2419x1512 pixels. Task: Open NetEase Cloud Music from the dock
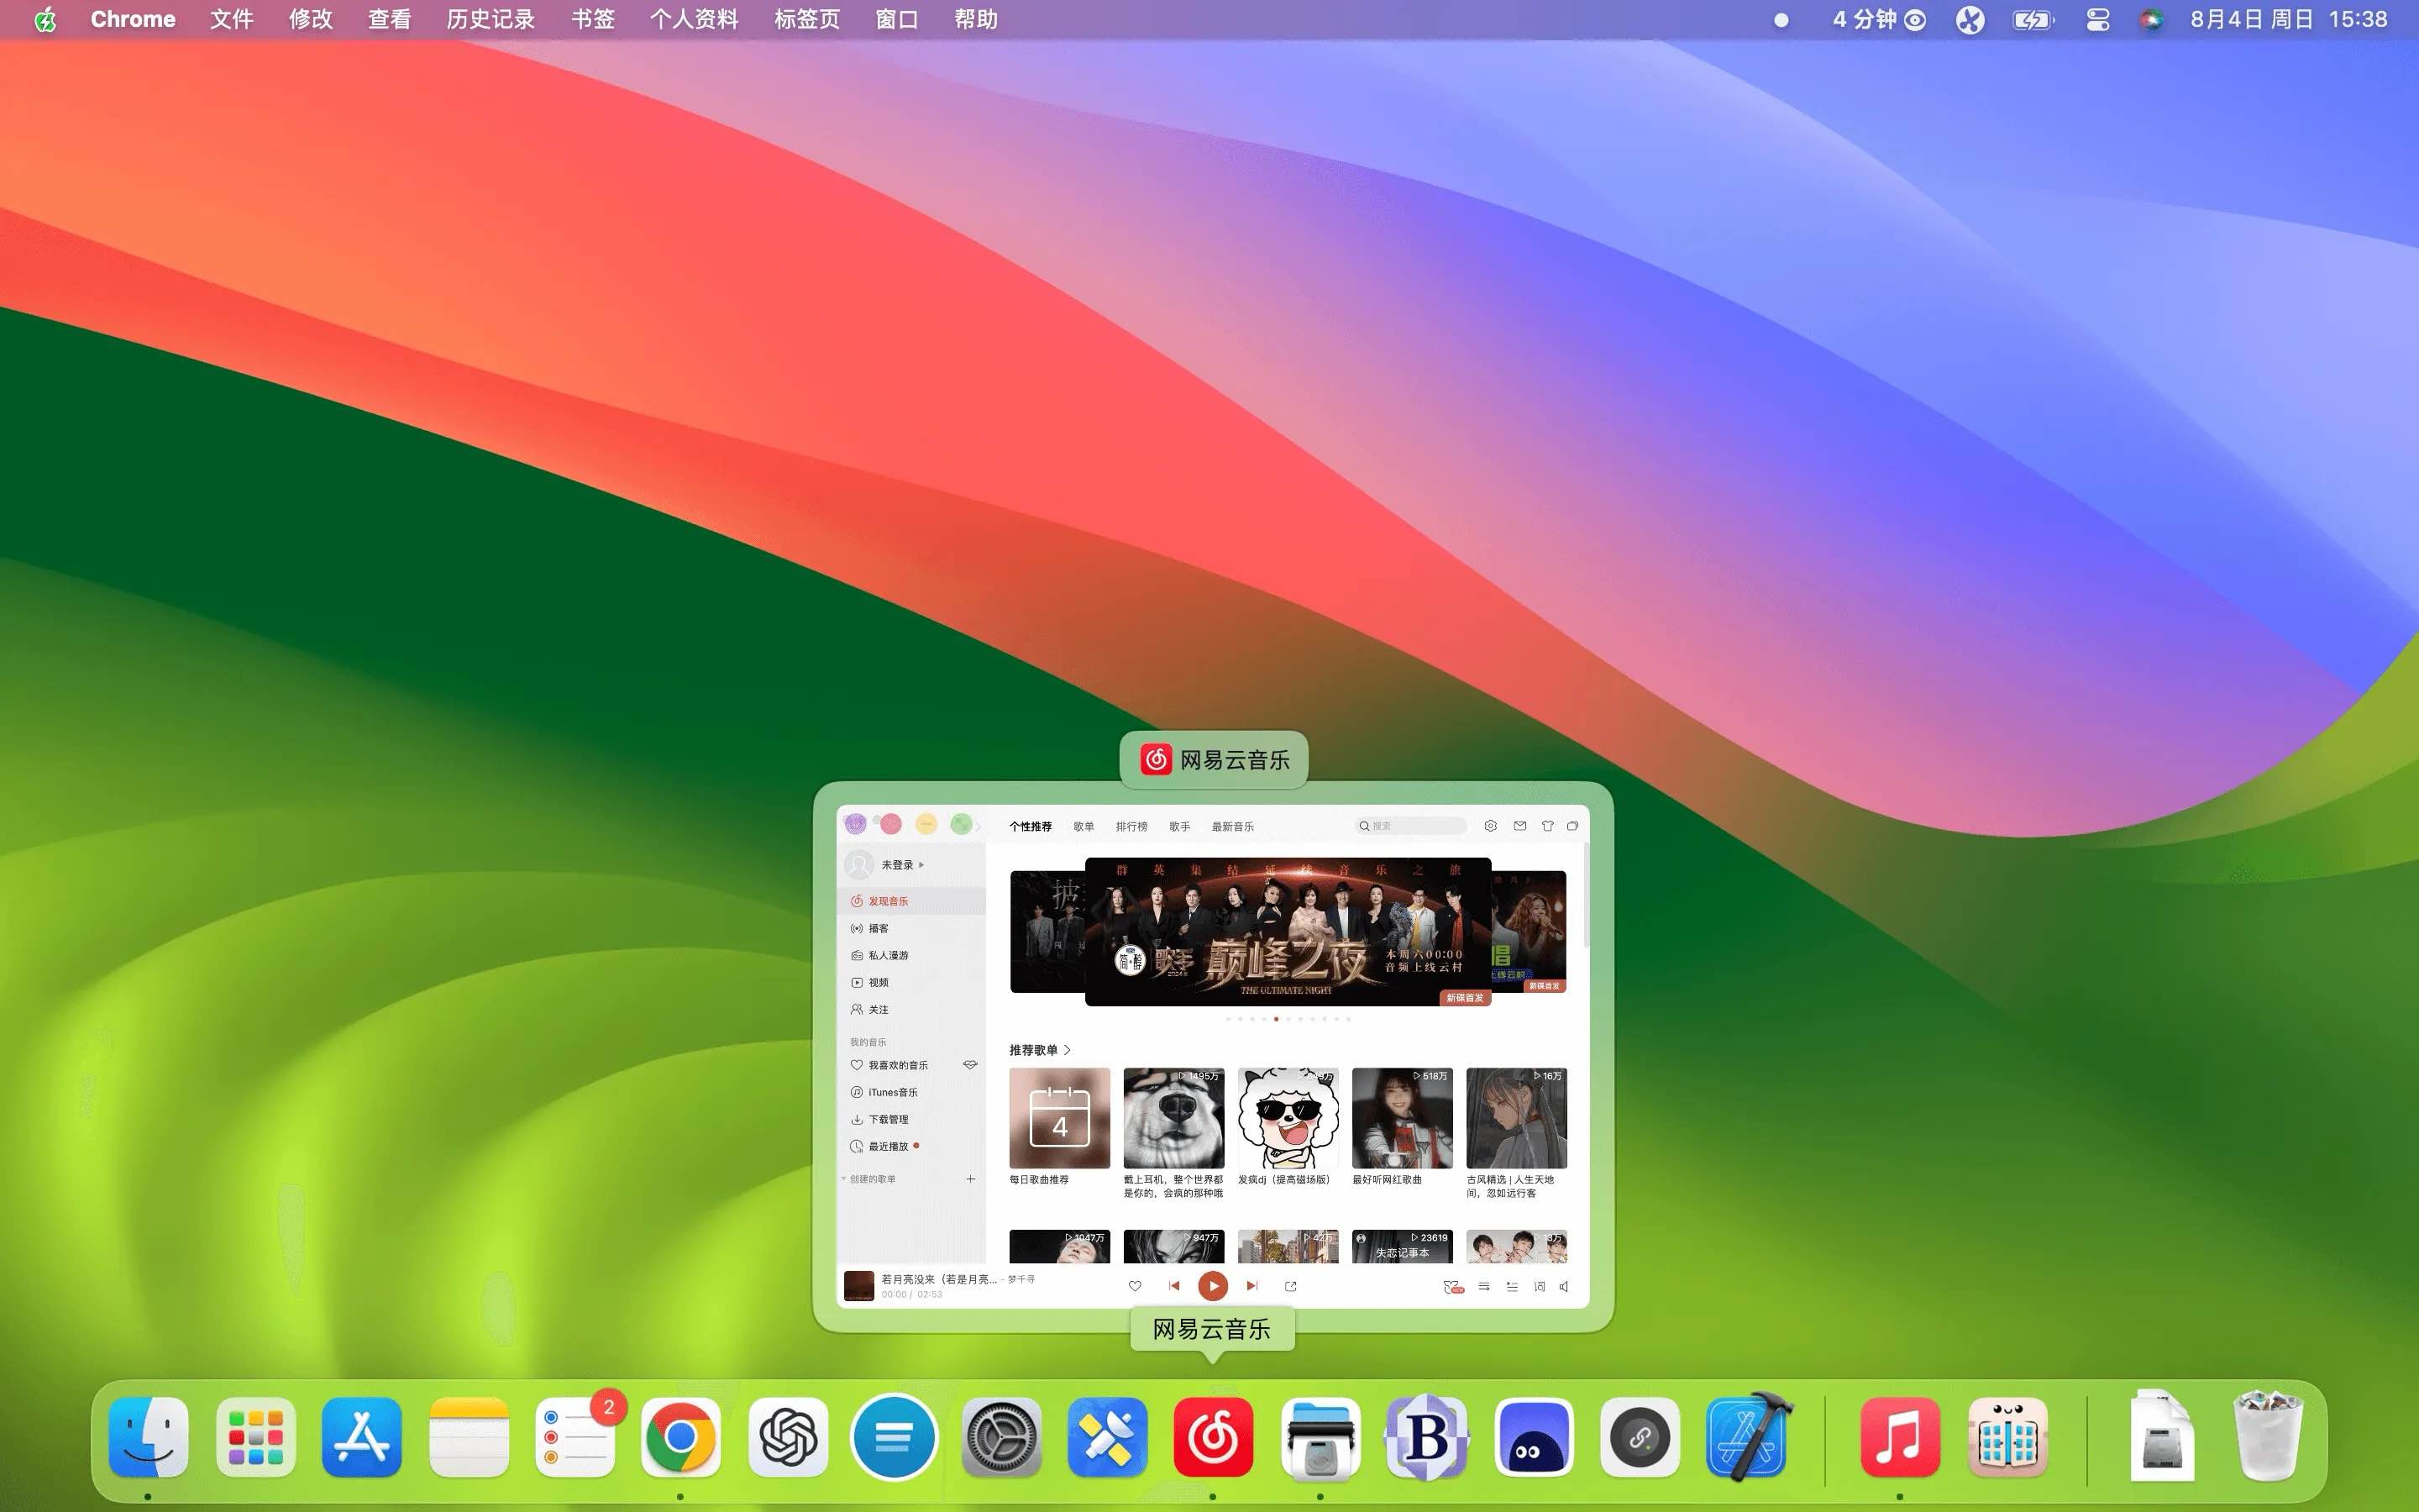[x=1213, y=1437]
